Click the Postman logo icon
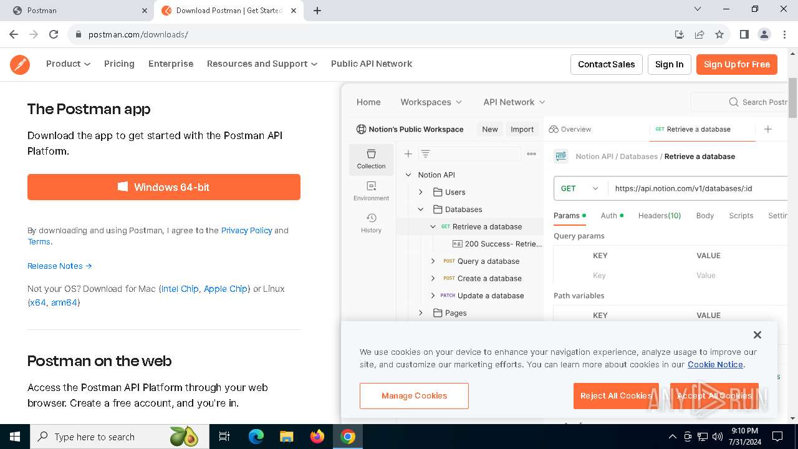The width and height of the screenshot is (798, 449). click(20, 64)
